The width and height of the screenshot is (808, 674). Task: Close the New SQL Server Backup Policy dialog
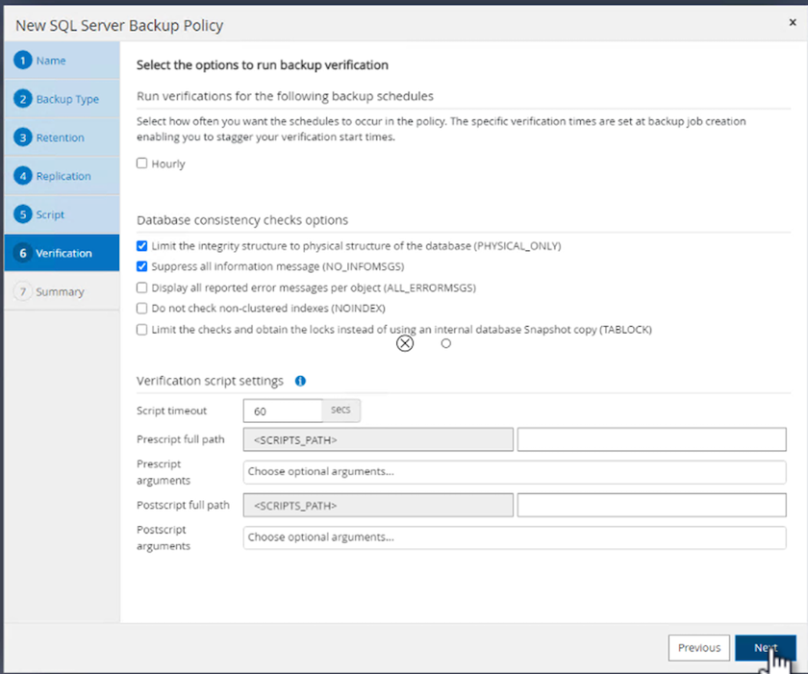pyautogui.click(x=792, y=21)
